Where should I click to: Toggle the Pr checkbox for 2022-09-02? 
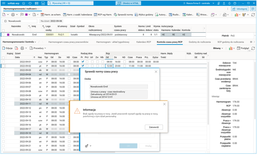click(x=83, y=66)
